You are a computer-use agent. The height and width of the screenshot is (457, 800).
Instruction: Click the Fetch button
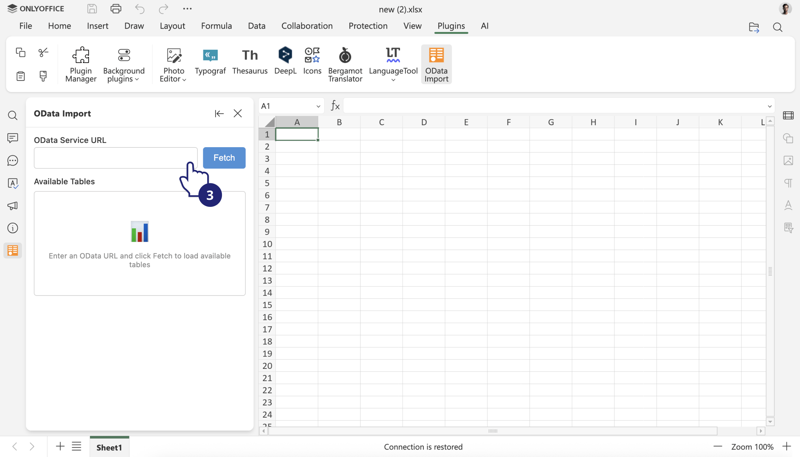[224, 158]
